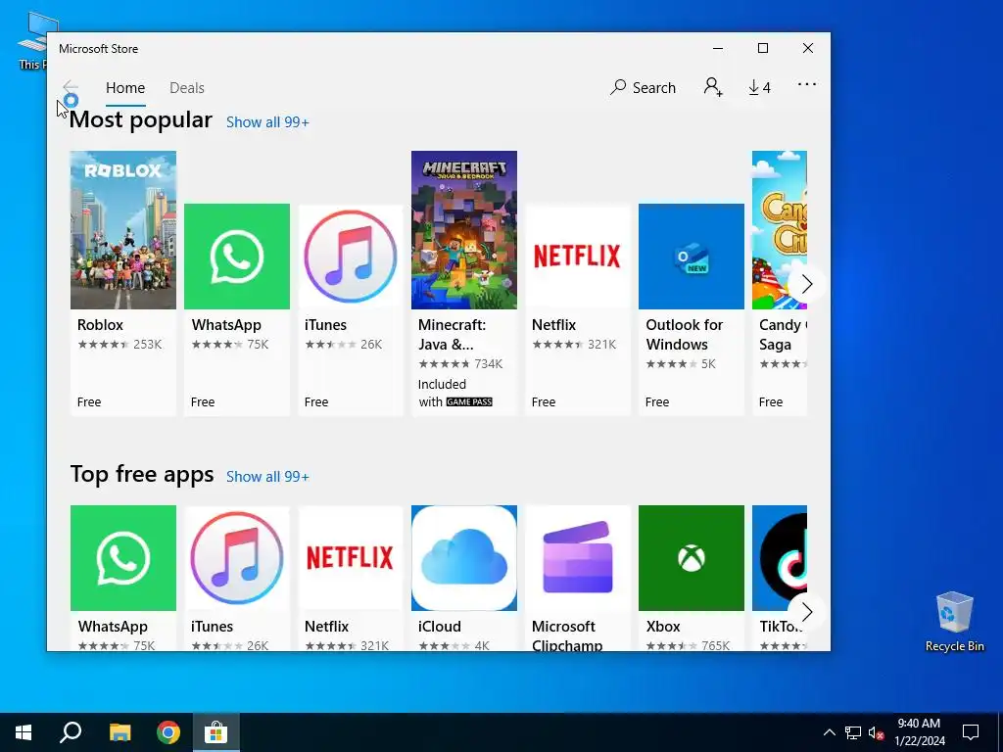Viewport: 1003px width, 752px height.
Task: Open File Explorer from taskbar
Action: pyautogui.click(x=119, y=732)
